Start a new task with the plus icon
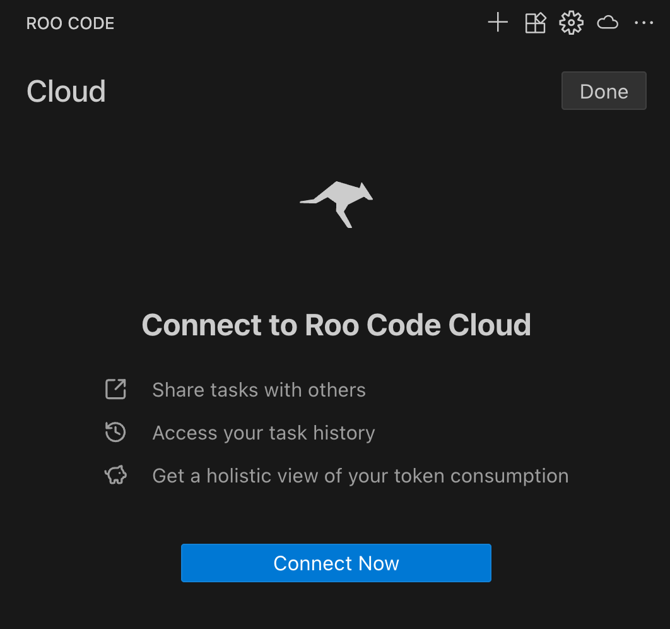Viewport: 670px width, 629px height. [497, 22]
